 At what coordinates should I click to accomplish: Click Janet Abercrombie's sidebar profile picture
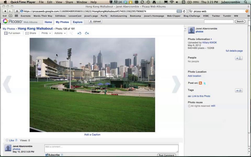[x=191, y=30]
